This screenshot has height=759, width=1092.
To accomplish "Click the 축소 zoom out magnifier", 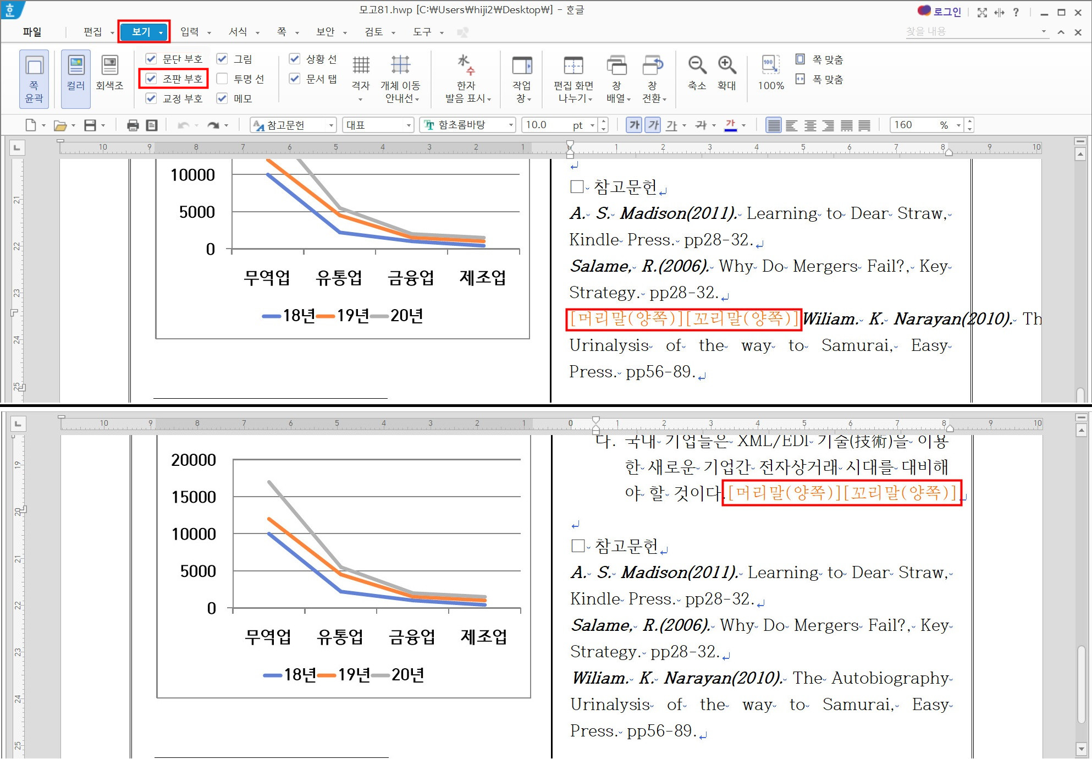I will click(697, 72).
